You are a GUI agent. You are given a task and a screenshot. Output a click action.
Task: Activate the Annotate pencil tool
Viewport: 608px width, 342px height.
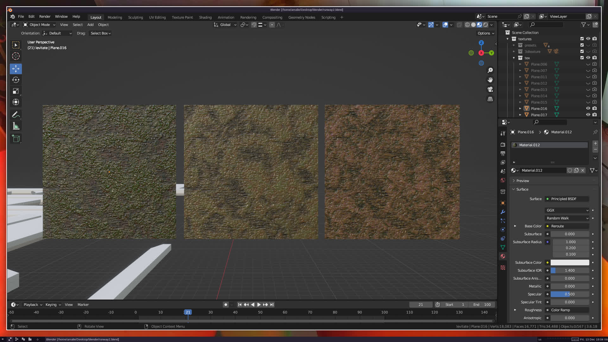pyautogui.click(x=16, y=115)
